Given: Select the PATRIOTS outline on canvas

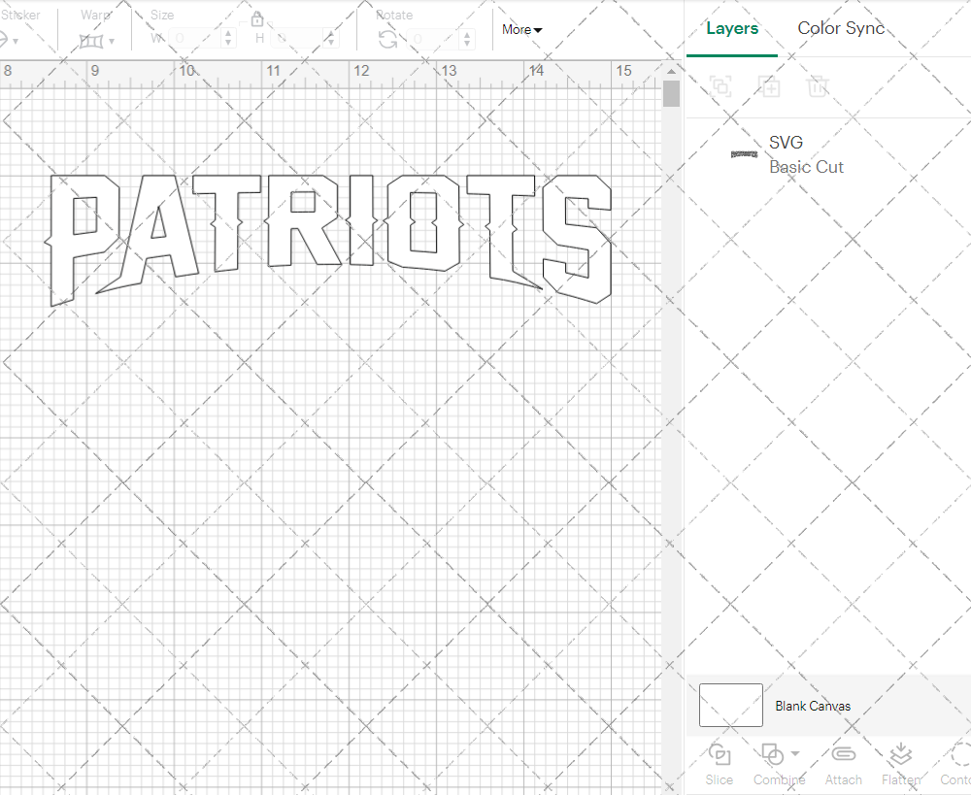Looking at the screenshot, I should 328,240.
